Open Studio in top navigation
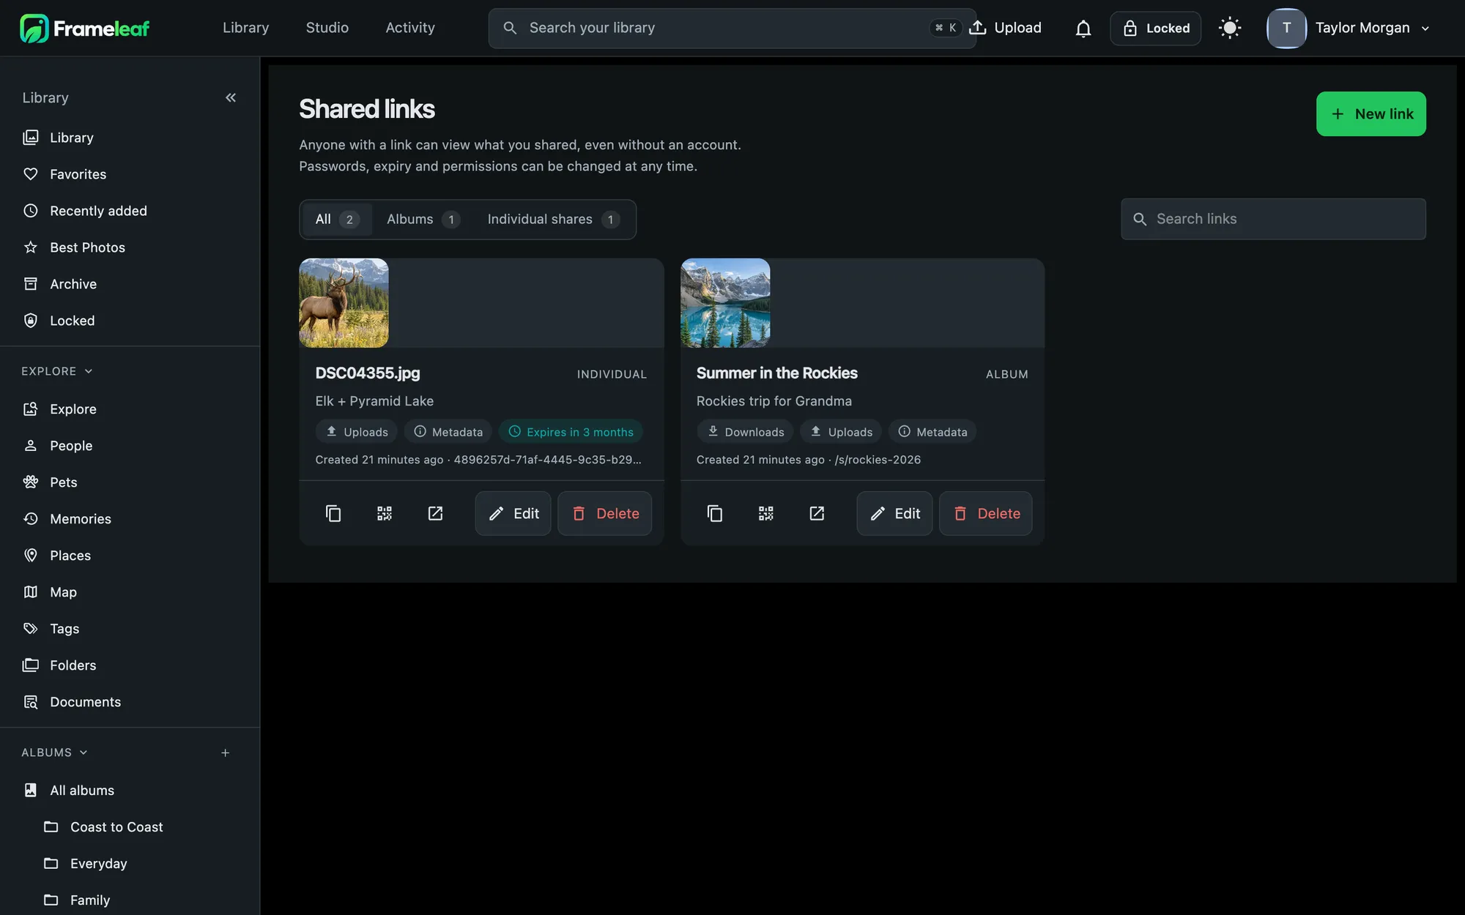1465x915 pixels. coord(327,28)
